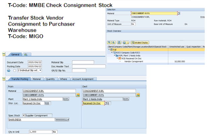Viewport: 207px width, 135px height.
Task: Click the plant icon next to RJPL Plant 1
Action: coord(117,55)
